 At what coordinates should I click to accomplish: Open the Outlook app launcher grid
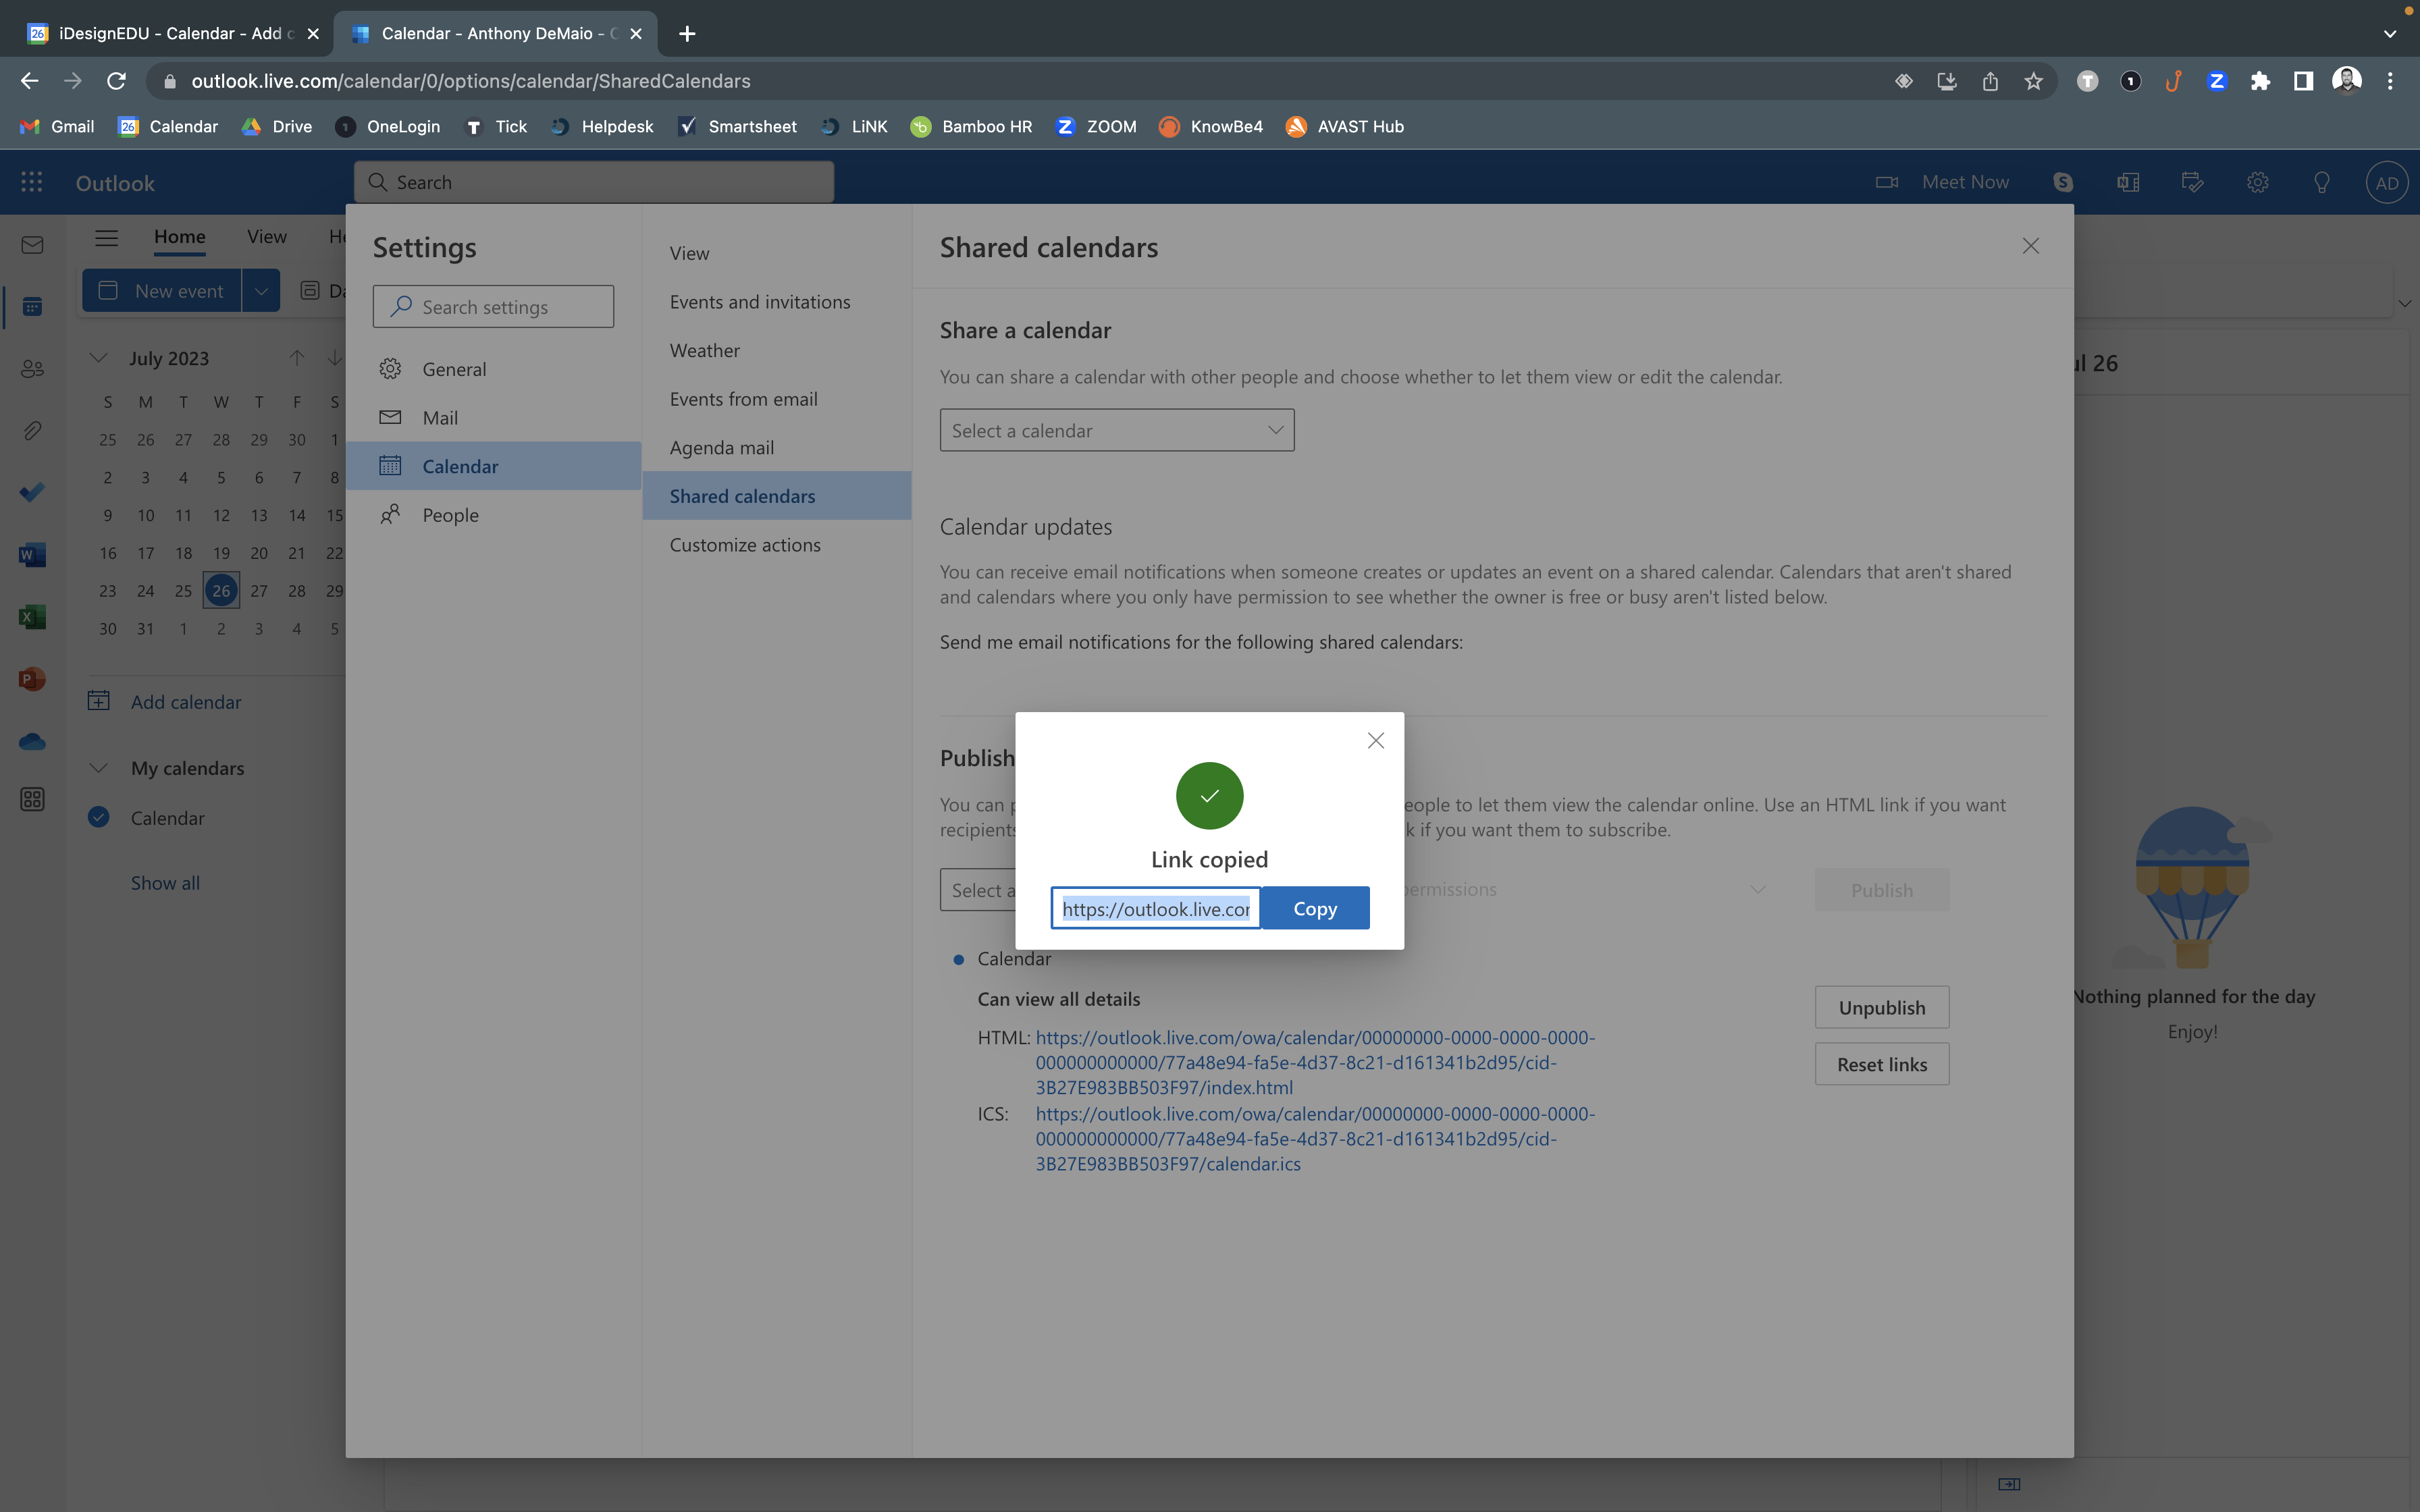pyautogui.click(x=32, y=182)
